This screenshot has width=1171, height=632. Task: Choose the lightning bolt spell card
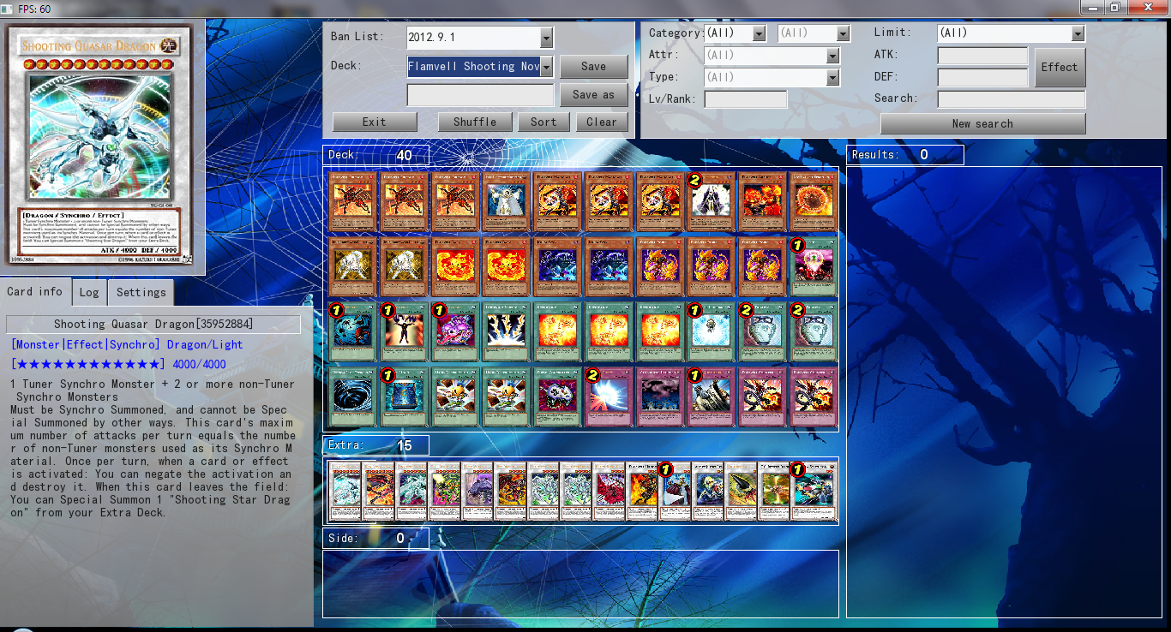(x=507, y=331)
